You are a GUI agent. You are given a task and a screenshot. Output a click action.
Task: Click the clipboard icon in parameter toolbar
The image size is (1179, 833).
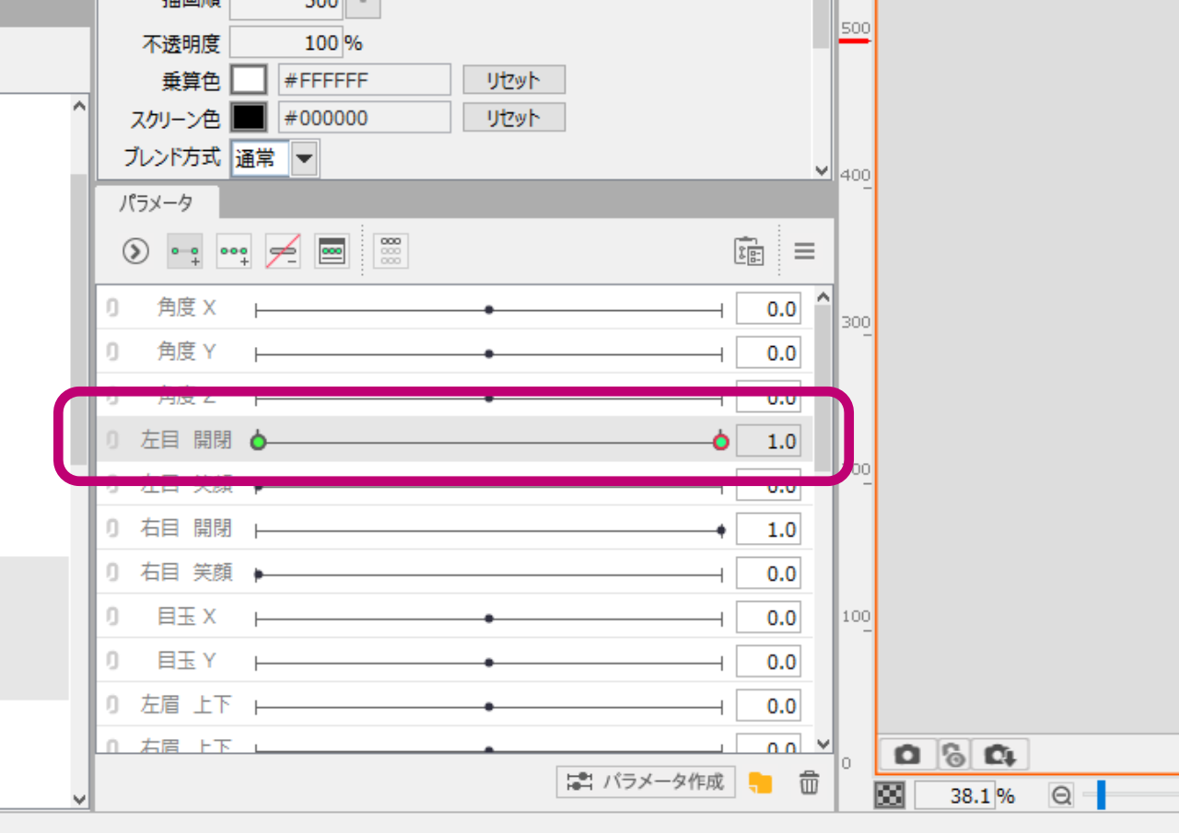pos(749,251)
